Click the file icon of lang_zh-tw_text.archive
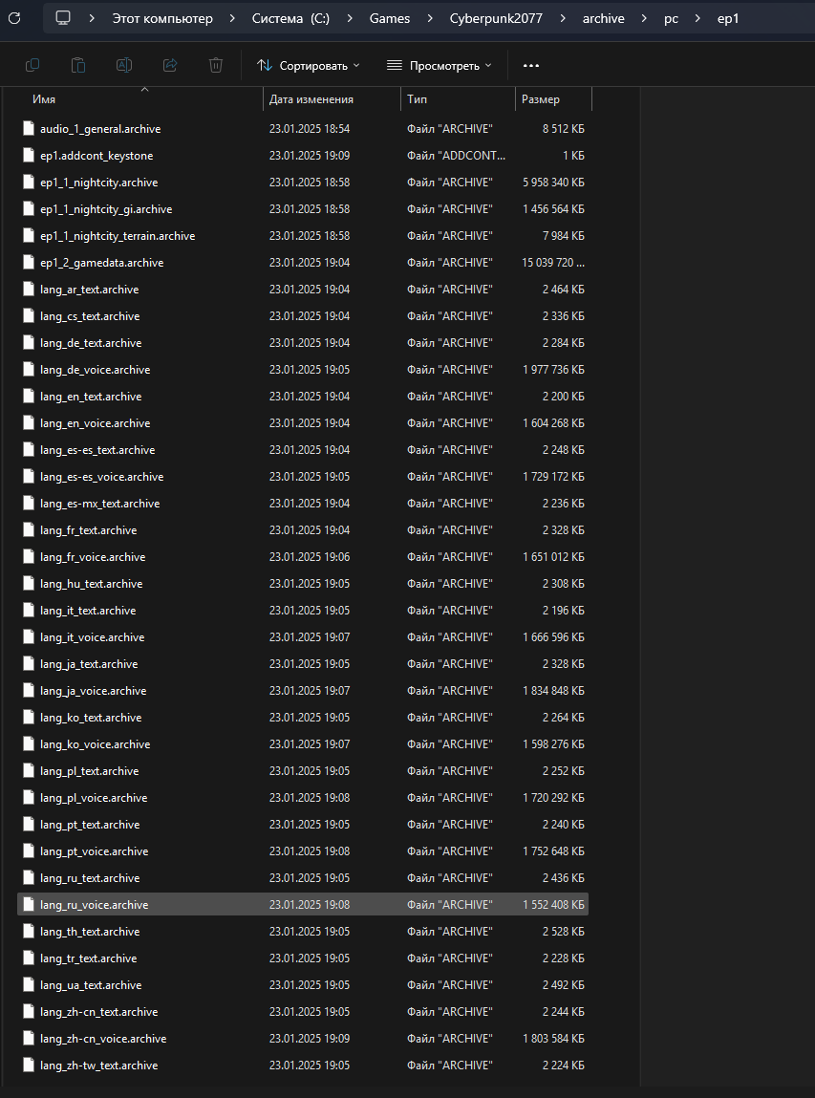 pos(28,1066)
